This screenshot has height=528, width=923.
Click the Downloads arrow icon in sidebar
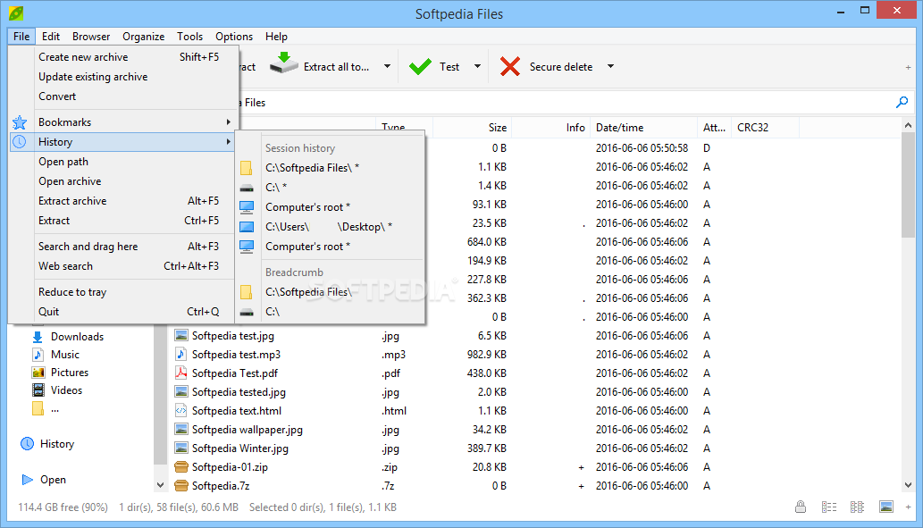click(38, 337)
